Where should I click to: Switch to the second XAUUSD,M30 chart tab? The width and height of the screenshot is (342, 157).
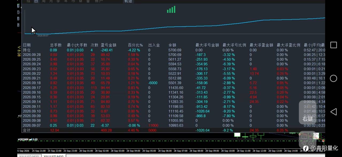[54, 156]
